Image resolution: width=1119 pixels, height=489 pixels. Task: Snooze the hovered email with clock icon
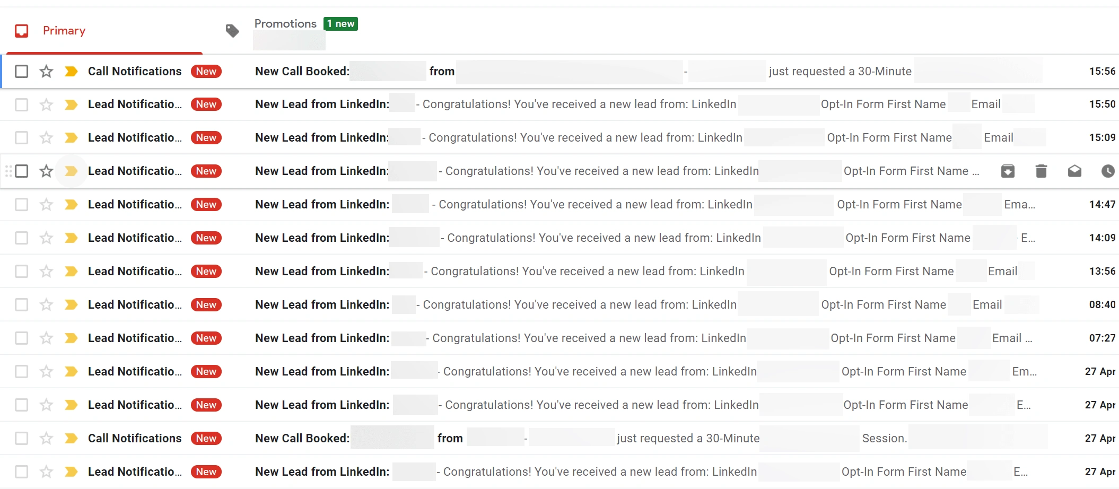click(1108, 171)
